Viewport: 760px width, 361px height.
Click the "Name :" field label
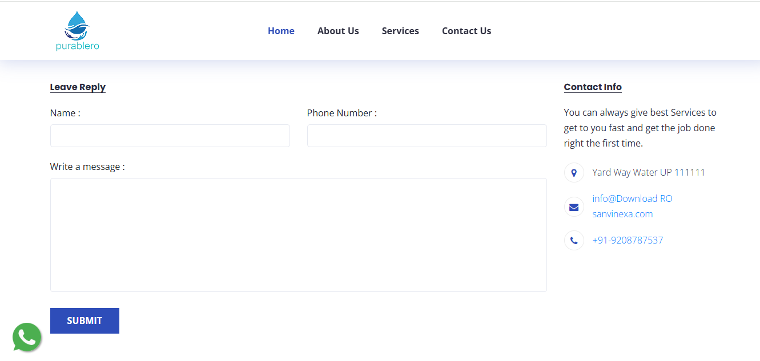coord(65,113)
